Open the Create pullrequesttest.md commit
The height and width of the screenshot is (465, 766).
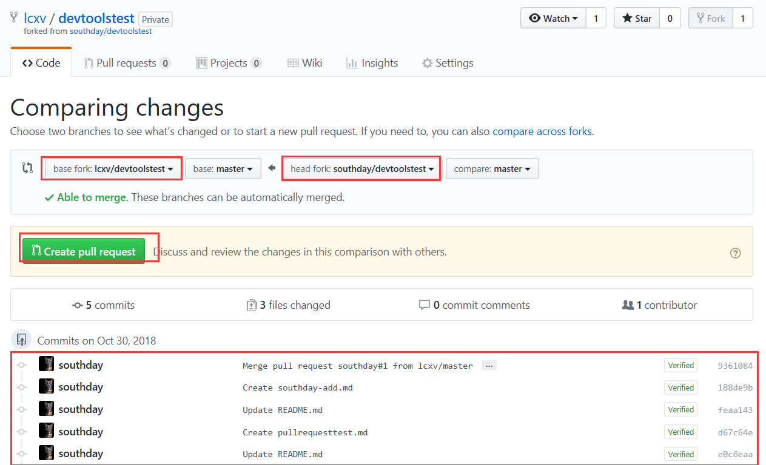point(305,432)
